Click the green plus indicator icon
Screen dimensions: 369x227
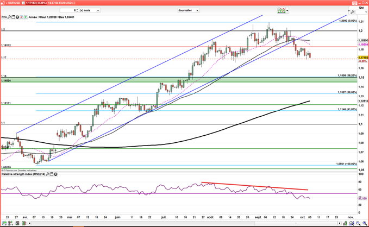click(x=25, y=17)
